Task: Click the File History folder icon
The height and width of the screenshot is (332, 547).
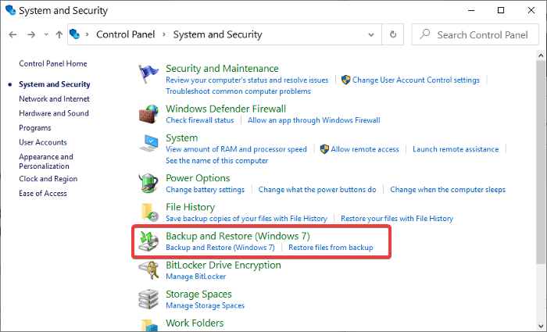Action: tap(148, 212)
